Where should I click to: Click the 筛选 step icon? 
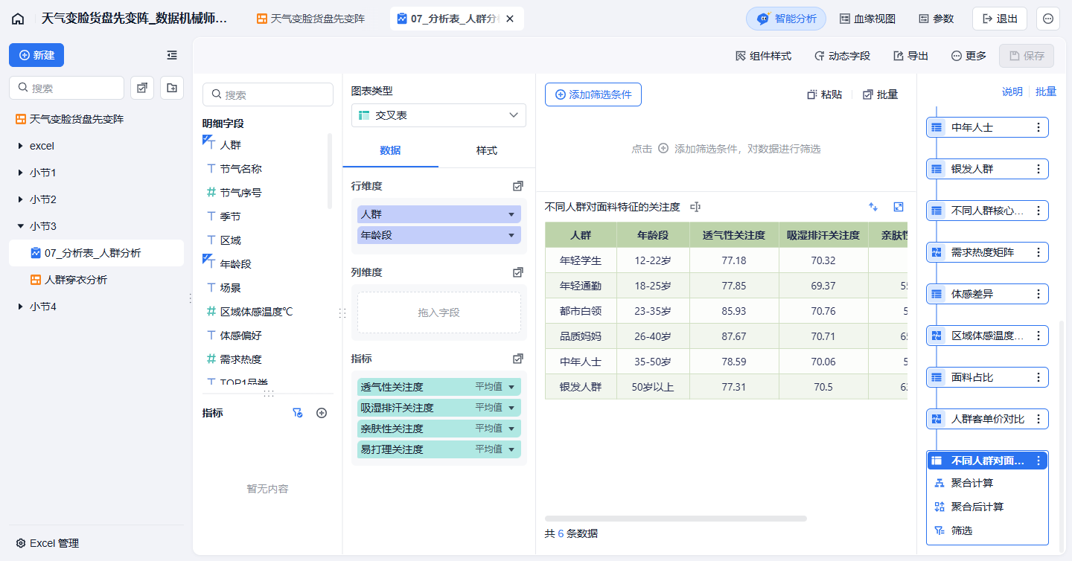tap(939, 530)
